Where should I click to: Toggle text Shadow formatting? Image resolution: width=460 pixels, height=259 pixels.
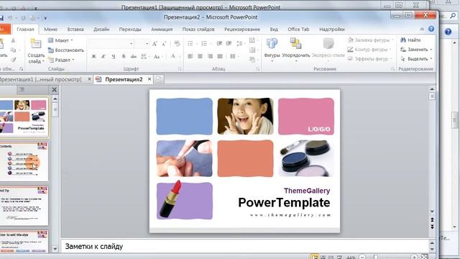click(x=124, y=56)
